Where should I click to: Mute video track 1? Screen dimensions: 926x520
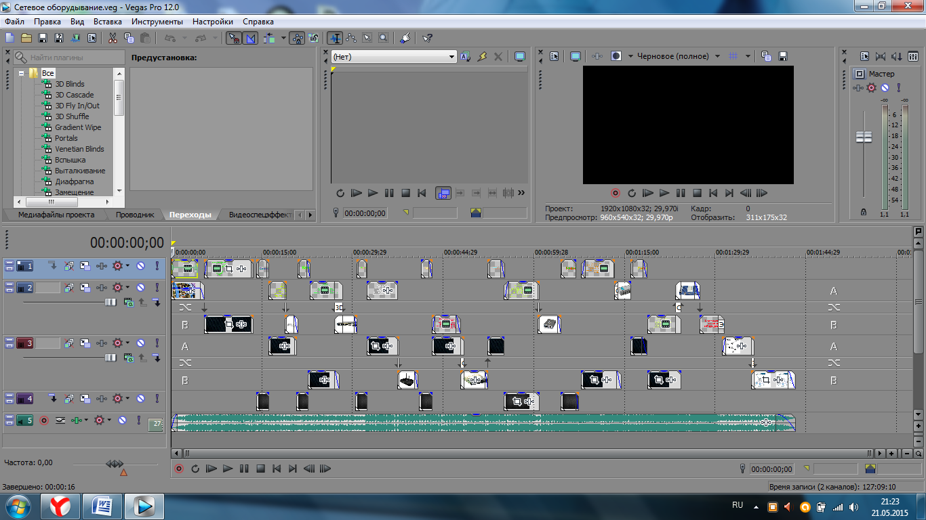click(x=140, y=266)
